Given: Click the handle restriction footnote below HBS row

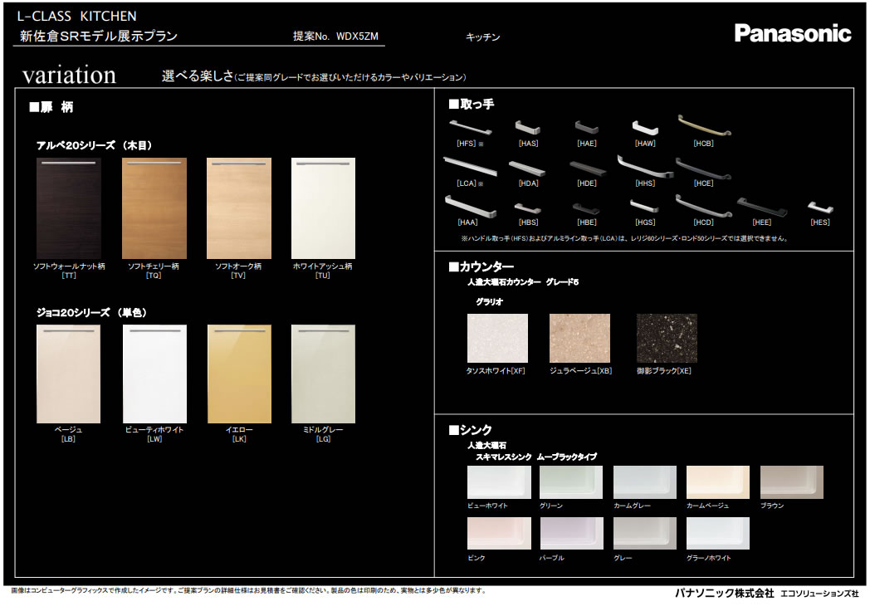Looking at the screenshot, I should coord(624,238).
